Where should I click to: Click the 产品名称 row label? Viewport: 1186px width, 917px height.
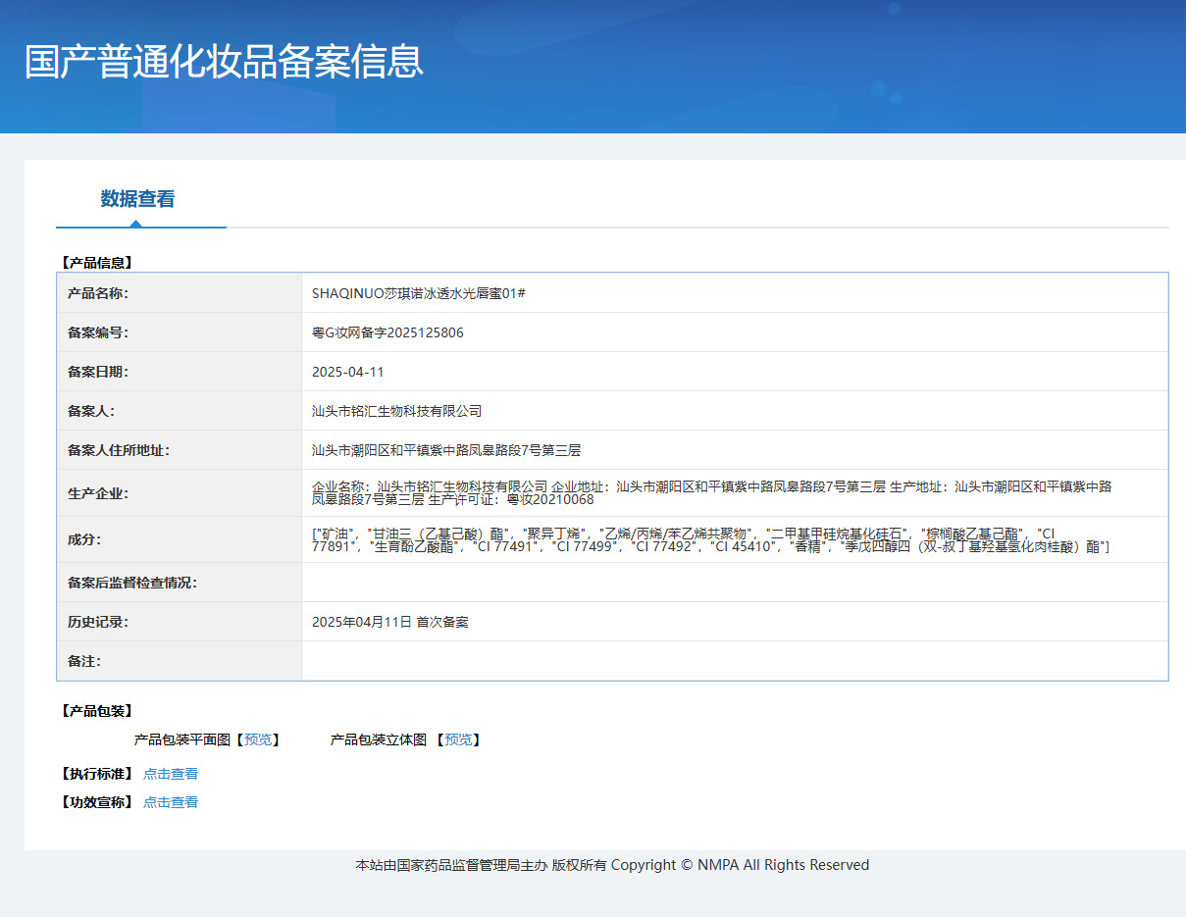point(98,293)
